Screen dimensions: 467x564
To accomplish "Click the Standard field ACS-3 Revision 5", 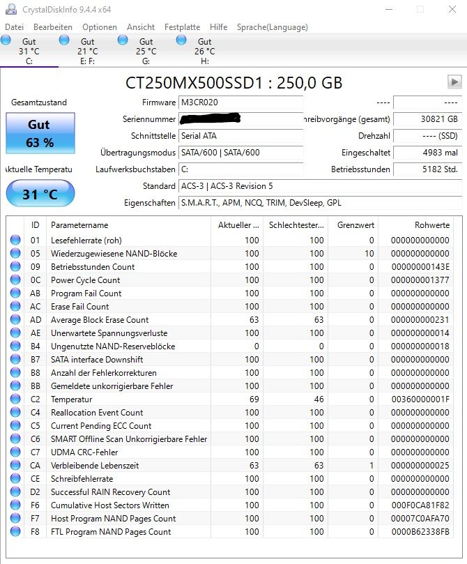I will point(321,186).
